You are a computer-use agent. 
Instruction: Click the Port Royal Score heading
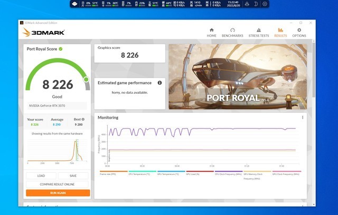pos(42,49)
